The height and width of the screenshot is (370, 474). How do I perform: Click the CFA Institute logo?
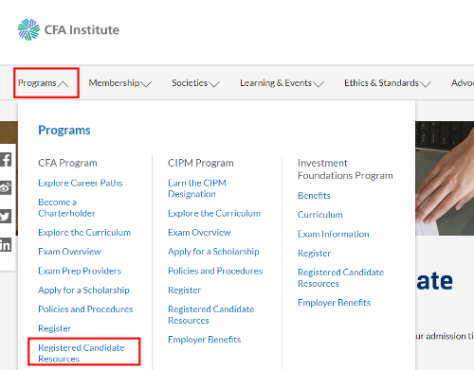(x=68, y=30)
